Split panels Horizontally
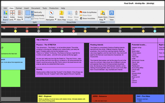Screen dimensions: 165x103 click(x=38, y=15)
